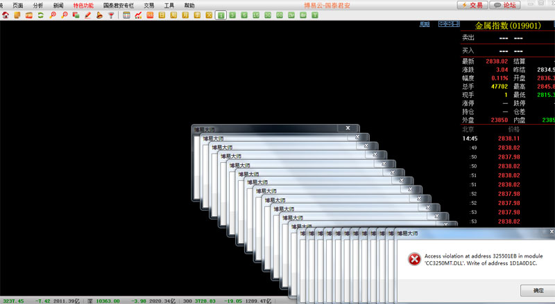Click the red and green overlapping squares icon
The width and height of the screenshot is (555, 304).
pyautogui.click(x=76, y=15)
